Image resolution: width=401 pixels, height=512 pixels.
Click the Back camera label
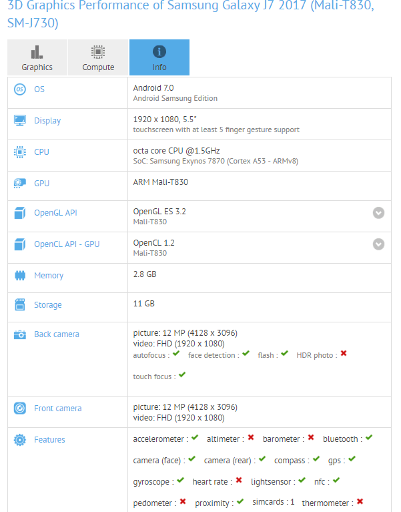point(57,334)
